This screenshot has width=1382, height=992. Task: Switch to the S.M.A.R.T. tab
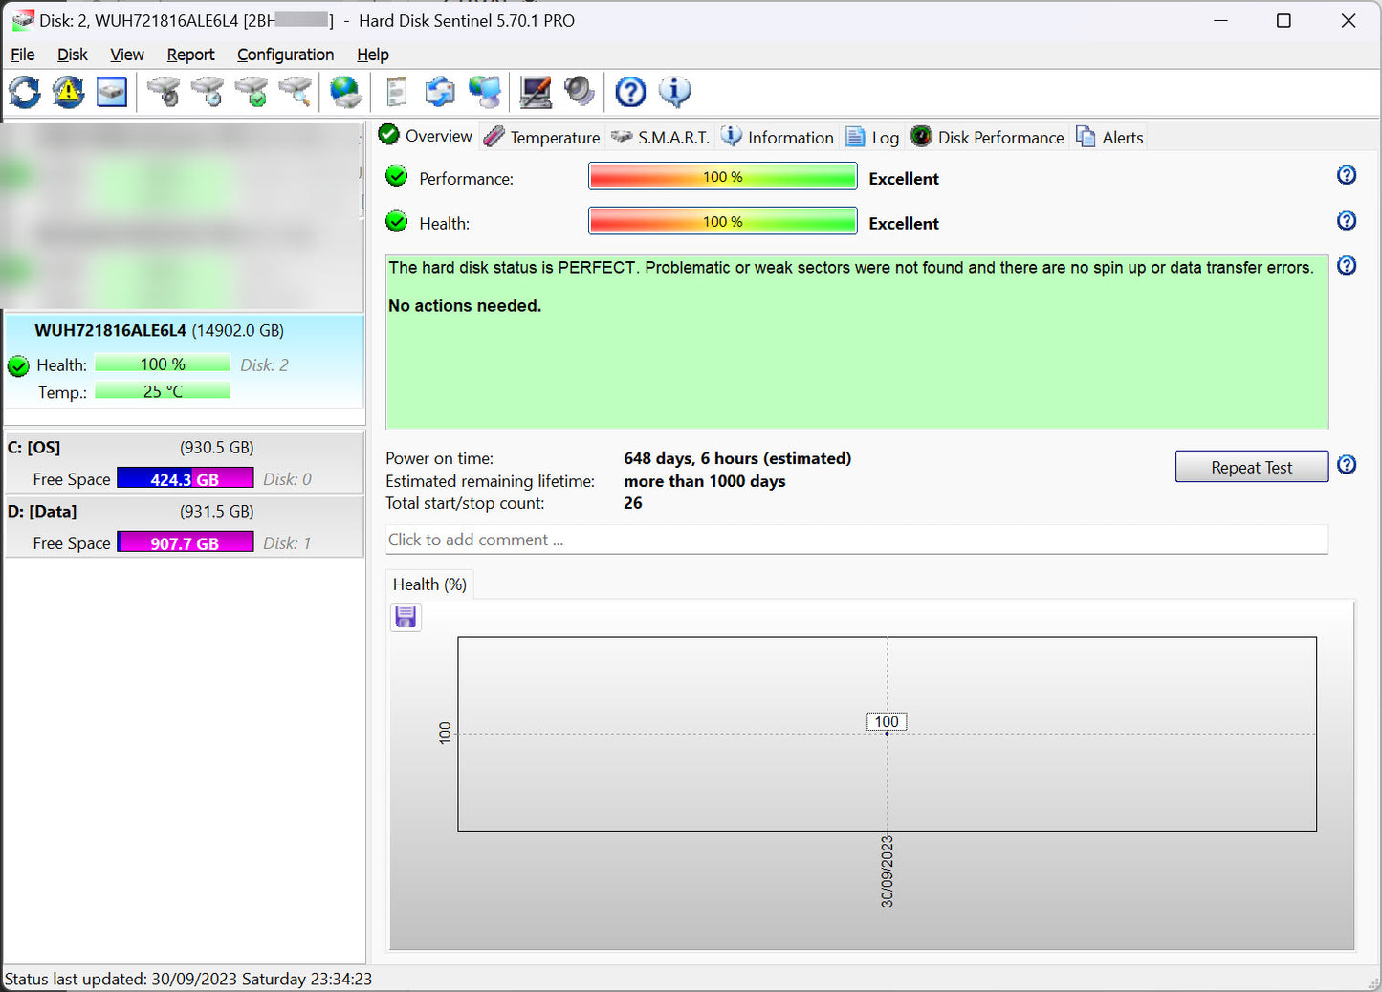661,138
